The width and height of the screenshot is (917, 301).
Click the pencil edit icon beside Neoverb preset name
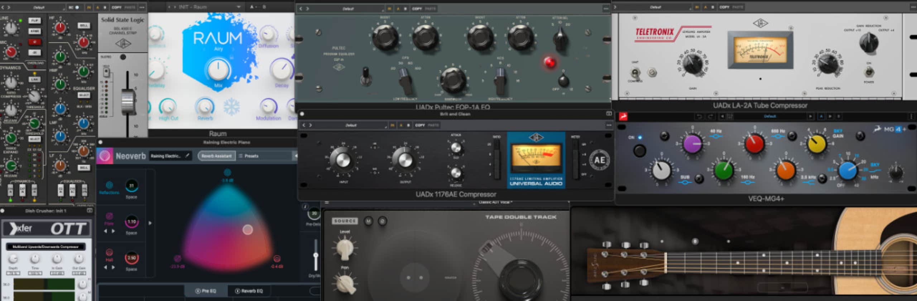point(187,156)
